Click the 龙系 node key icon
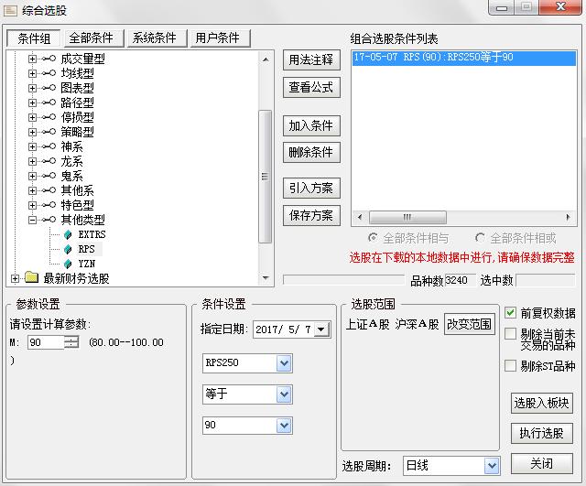Viewport: 586px width, 486px height. [x=49, y=161]
